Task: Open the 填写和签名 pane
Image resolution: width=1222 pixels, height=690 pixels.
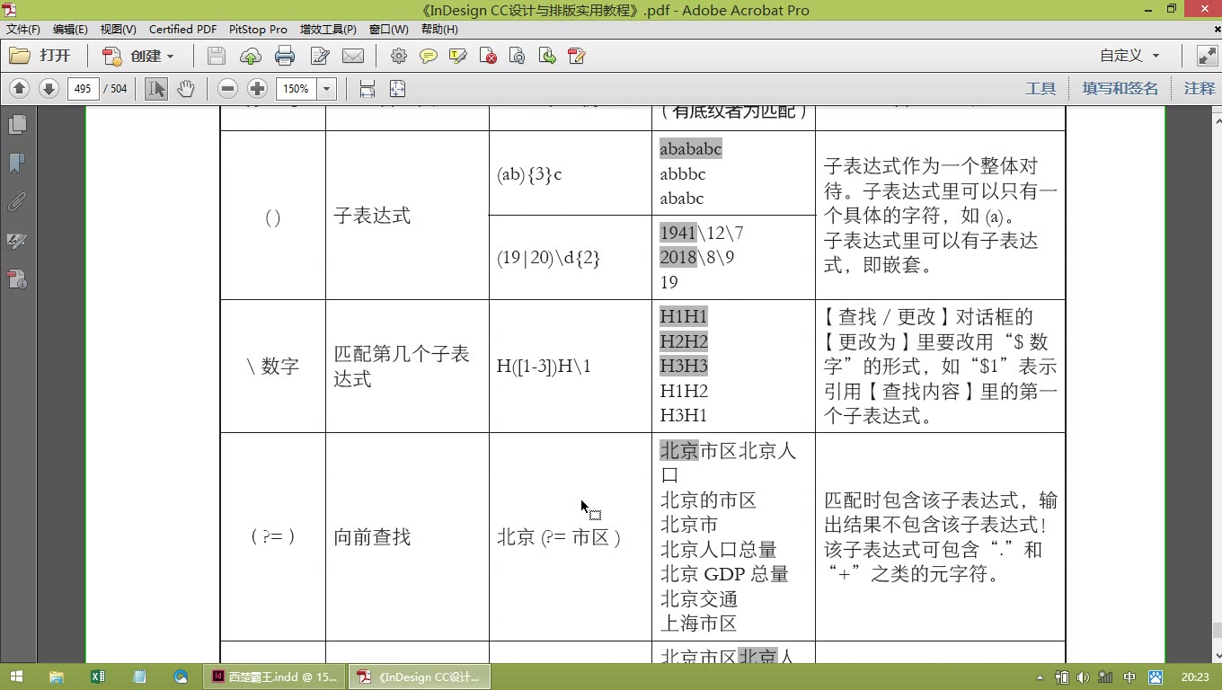Action: (x=1120, y=88)
